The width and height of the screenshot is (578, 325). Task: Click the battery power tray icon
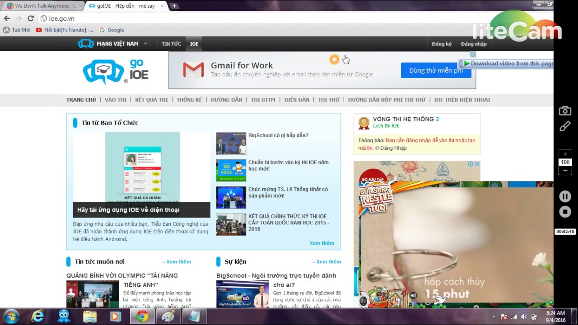click(534, 316)
